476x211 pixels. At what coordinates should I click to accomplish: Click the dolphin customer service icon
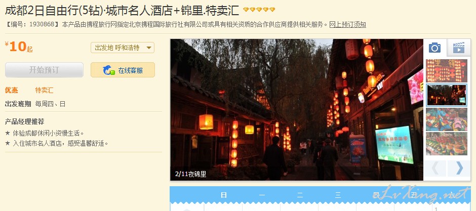coord(109,70)
